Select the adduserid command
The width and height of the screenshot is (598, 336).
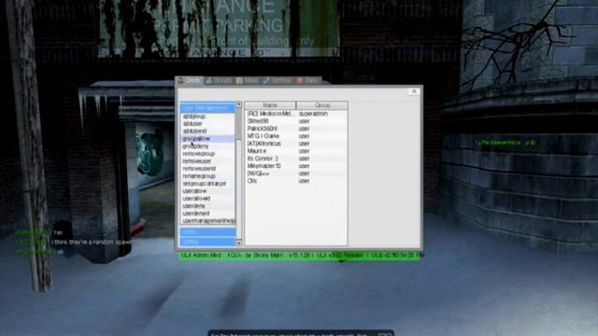click(x=207, y=131)
